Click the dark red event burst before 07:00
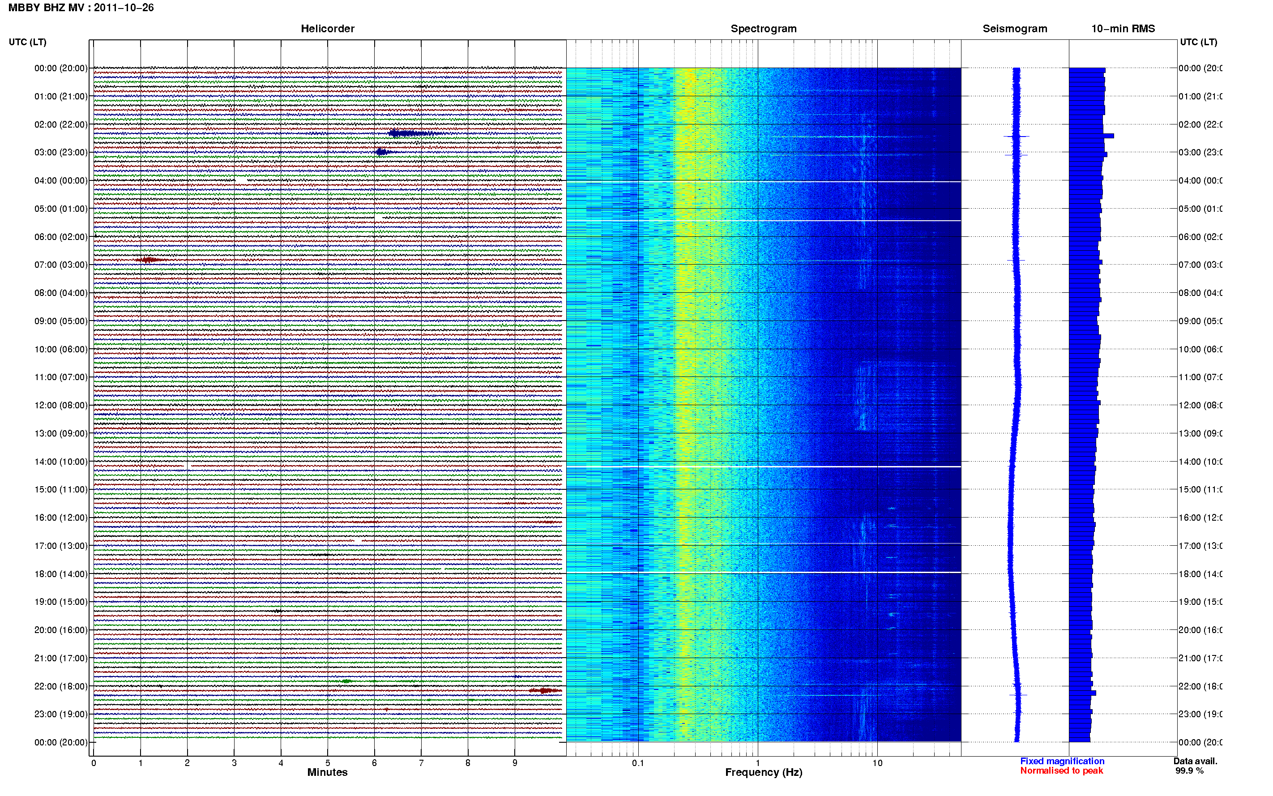This screenshot has height=796, width=1273. (150, 260)
